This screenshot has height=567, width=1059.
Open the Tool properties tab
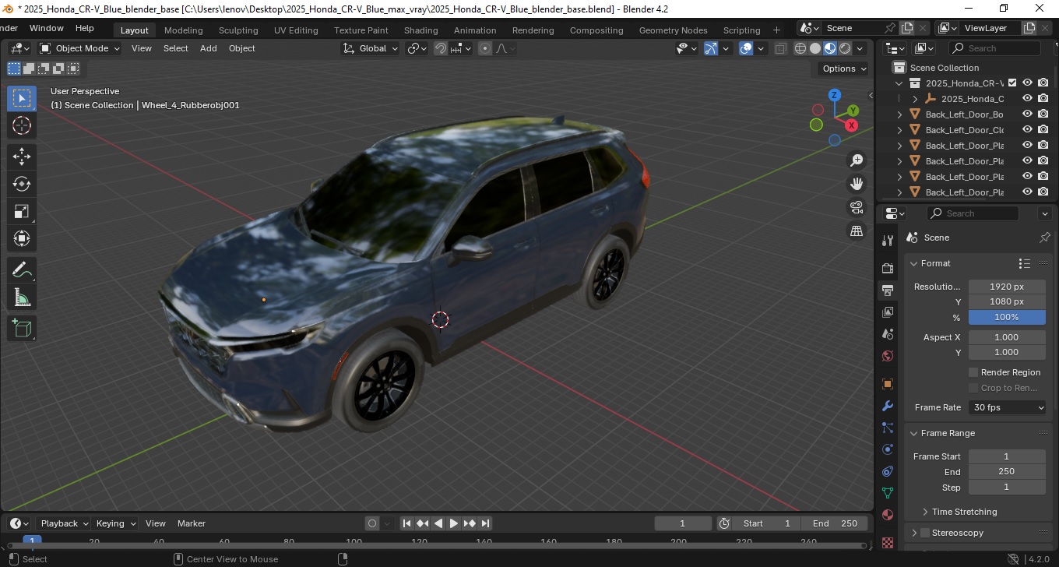coord(887,241)
